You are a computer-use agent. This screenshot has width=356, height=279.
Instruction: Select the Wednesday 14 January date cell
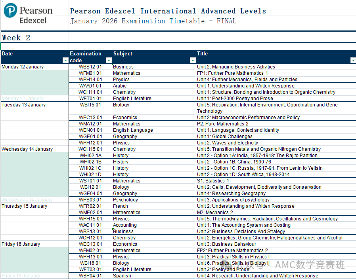pyautogui.click(x=27, y=149)
